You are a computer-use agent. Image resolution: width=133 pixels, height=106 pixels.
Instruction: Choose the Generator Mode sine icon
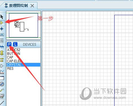click(2, 84)
